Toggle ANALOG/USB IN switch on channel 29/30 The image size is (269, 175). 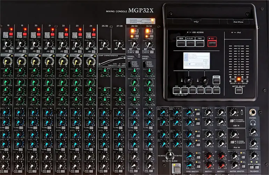pyautogui.click(x=137, y=51)
